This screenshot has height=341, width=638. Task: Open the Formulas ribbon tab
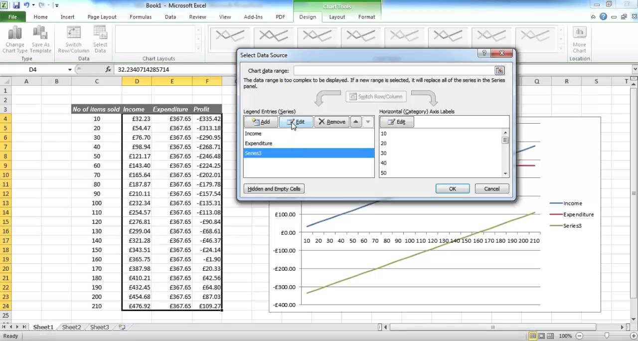click(141, 16)
